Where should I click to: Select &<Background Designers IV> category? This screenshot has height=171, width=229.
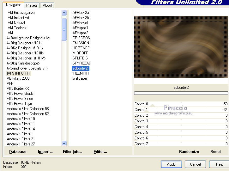click(29, 38)
